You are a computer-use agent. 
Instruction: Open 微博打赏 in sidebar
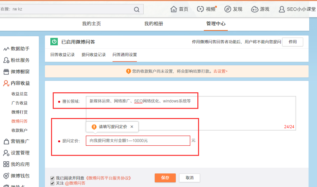[19, 112]
